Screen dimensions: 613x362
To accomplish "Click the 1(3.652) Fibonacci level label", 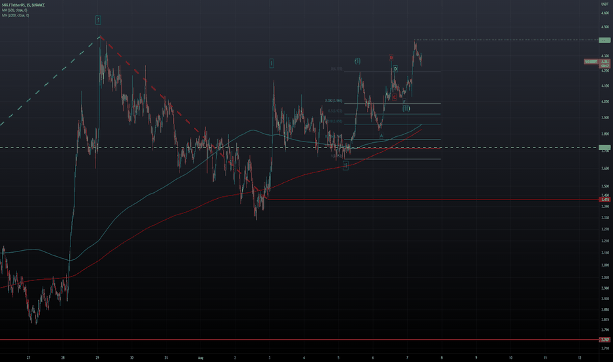I will tap(337, 156).
